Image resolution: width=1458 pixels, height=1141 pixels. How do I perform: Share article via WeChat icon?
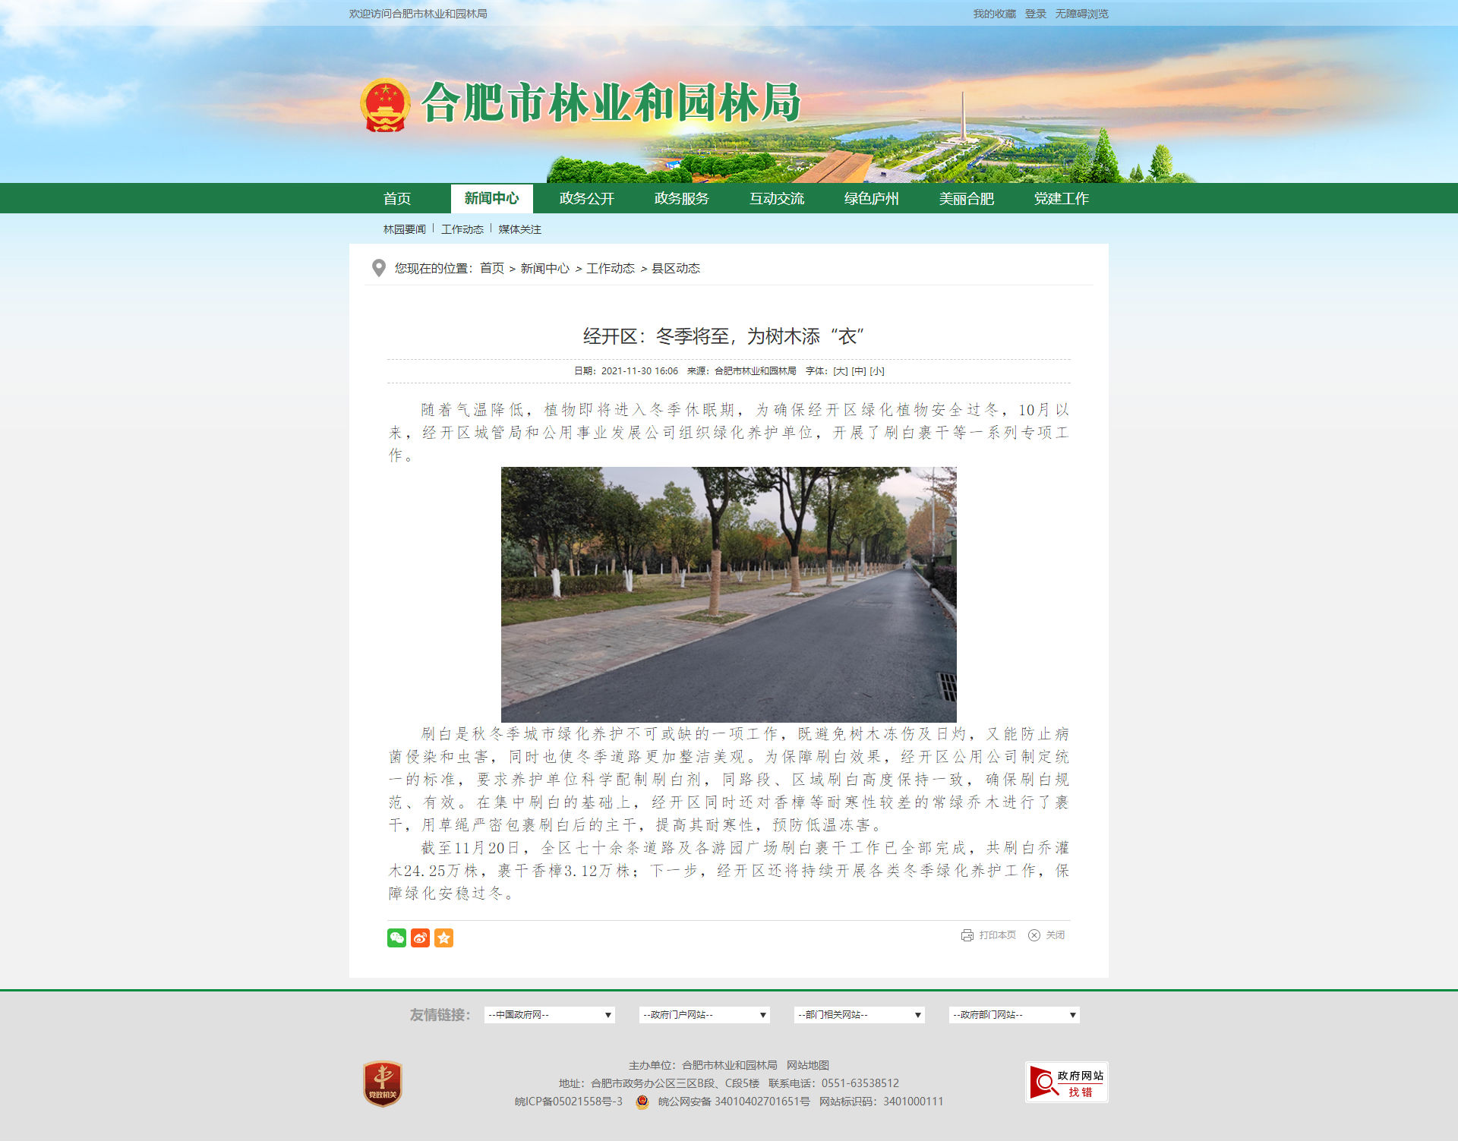coord(396,938)
